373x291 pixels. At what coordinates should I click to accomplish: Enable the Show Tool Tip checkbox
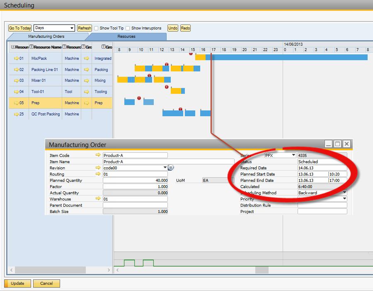(x=96, y=28)
